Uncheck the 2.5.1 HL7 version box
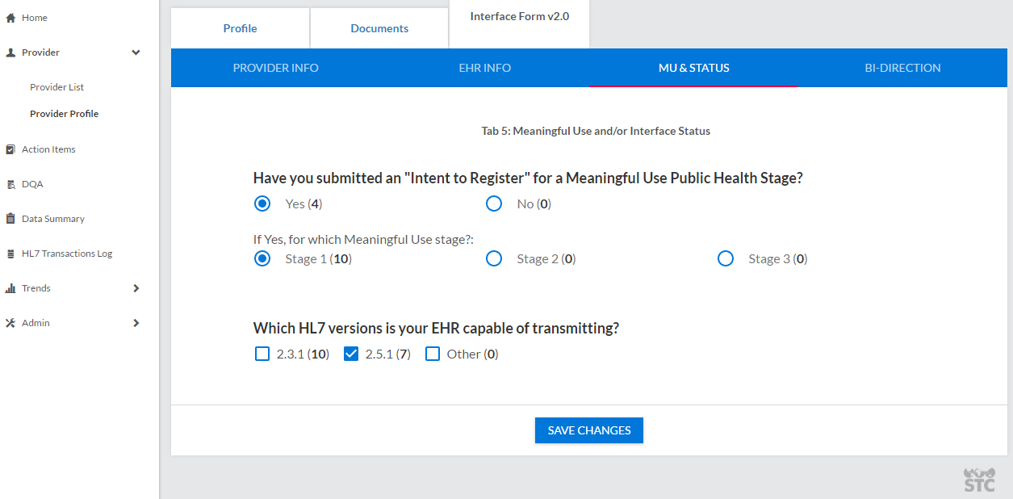This screenshot has height=499, width=1013. click(x=351, y=354)
